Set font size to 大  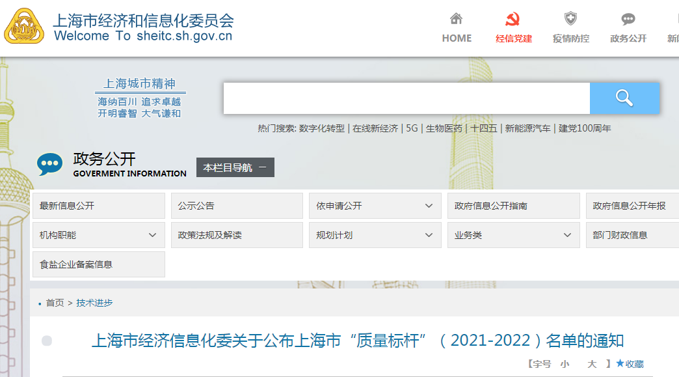(x=592, y=364)
